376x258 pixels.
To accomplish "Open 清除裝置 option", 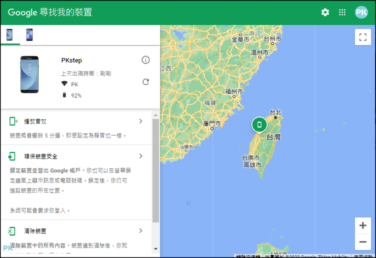I will pos(76,236).
